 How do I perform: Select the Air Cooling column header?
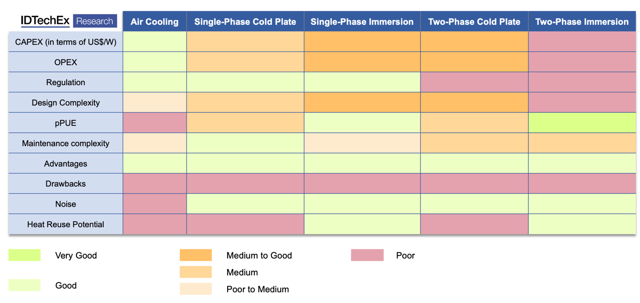(x=154, y=22)
